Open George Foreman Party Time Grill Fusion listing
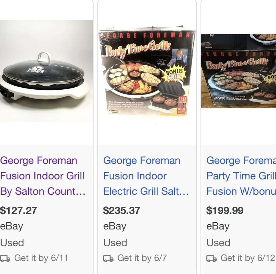This screenshot has height=274, width=276. pos(241,176)
